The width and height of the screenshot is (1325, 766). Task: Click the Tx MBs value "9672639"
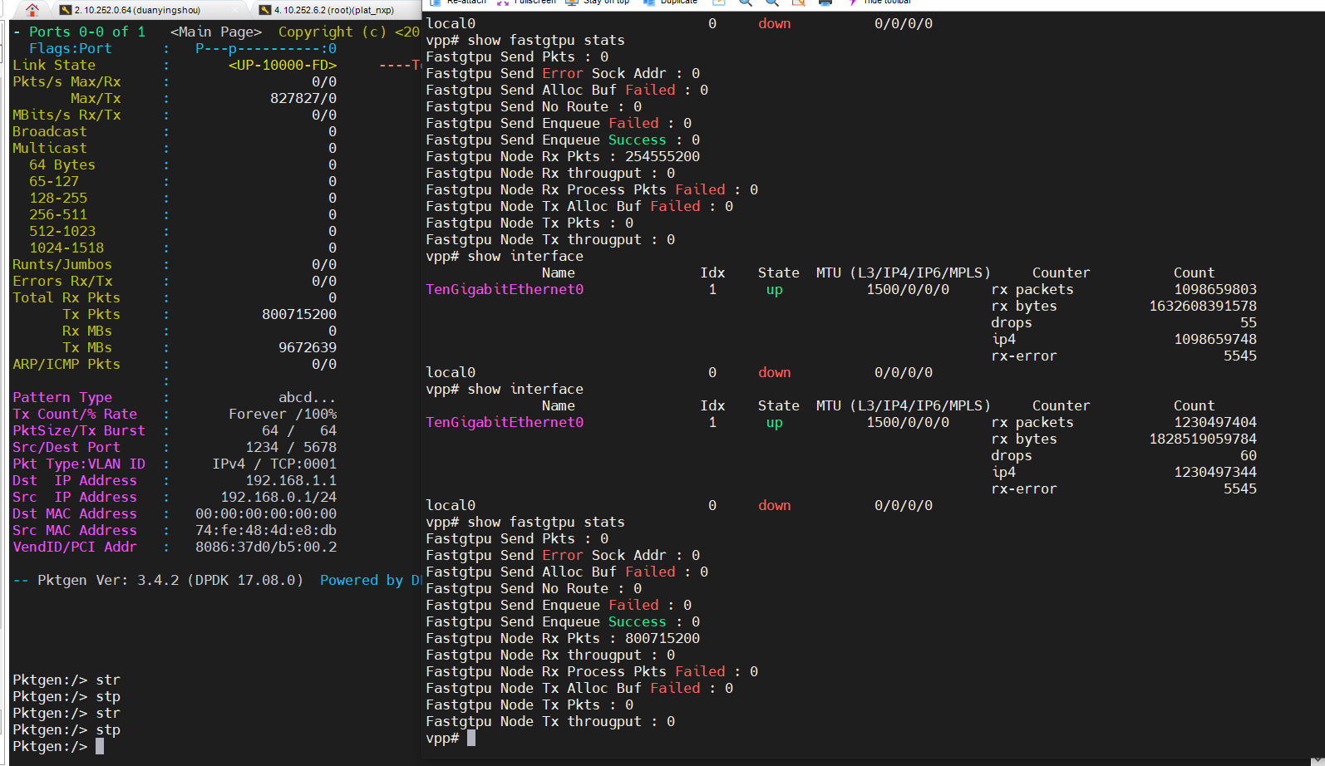[308, 347]
